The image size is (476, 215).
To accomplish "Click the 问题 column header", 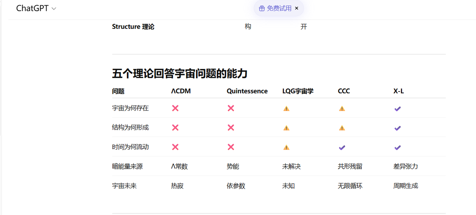I will click(118, 91).
